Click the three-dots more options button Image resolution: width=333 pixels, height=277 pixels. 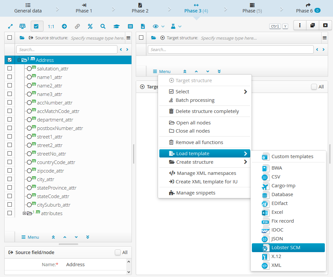[x=300, y=25]
